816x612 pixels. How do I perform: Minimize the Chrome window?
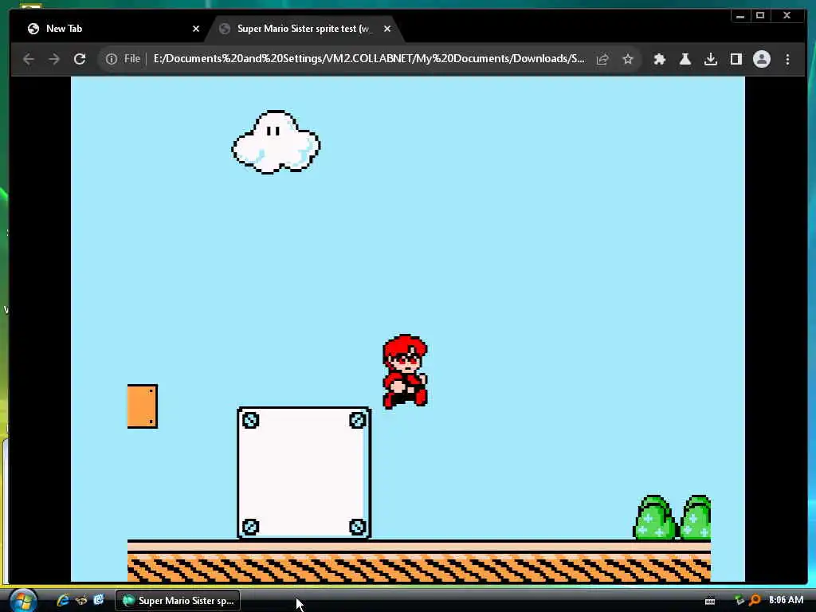pyautogui.click(x=740, y=16)
